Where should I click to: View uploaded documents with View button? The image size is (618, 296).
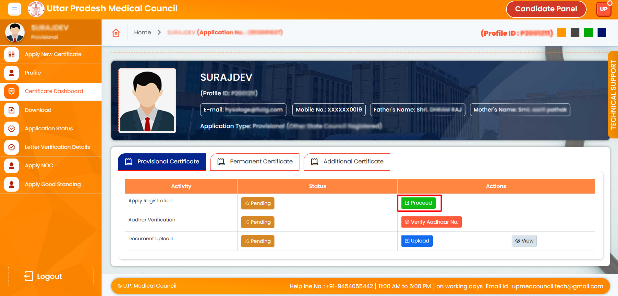(x=524, y=241)
